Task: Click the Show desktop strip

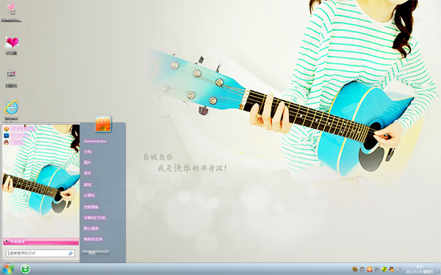Action: (x=439, y=269)
